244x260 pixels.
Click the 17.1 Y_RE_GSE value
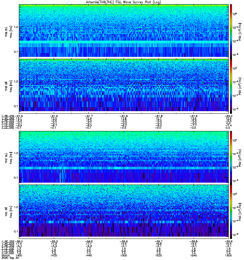click(89, 244)
